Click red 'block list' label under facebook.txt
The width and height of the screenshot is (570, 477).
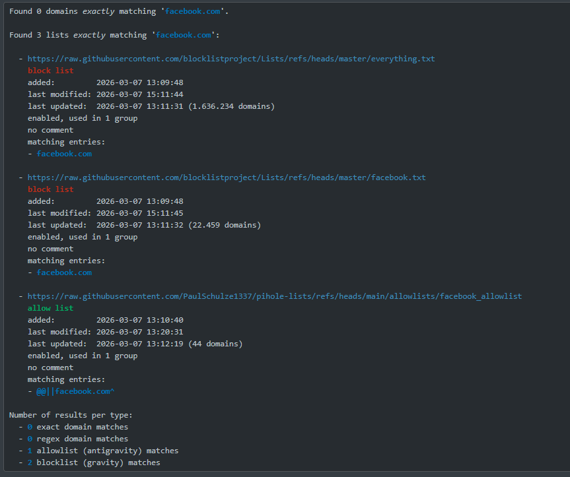(50, 189)
